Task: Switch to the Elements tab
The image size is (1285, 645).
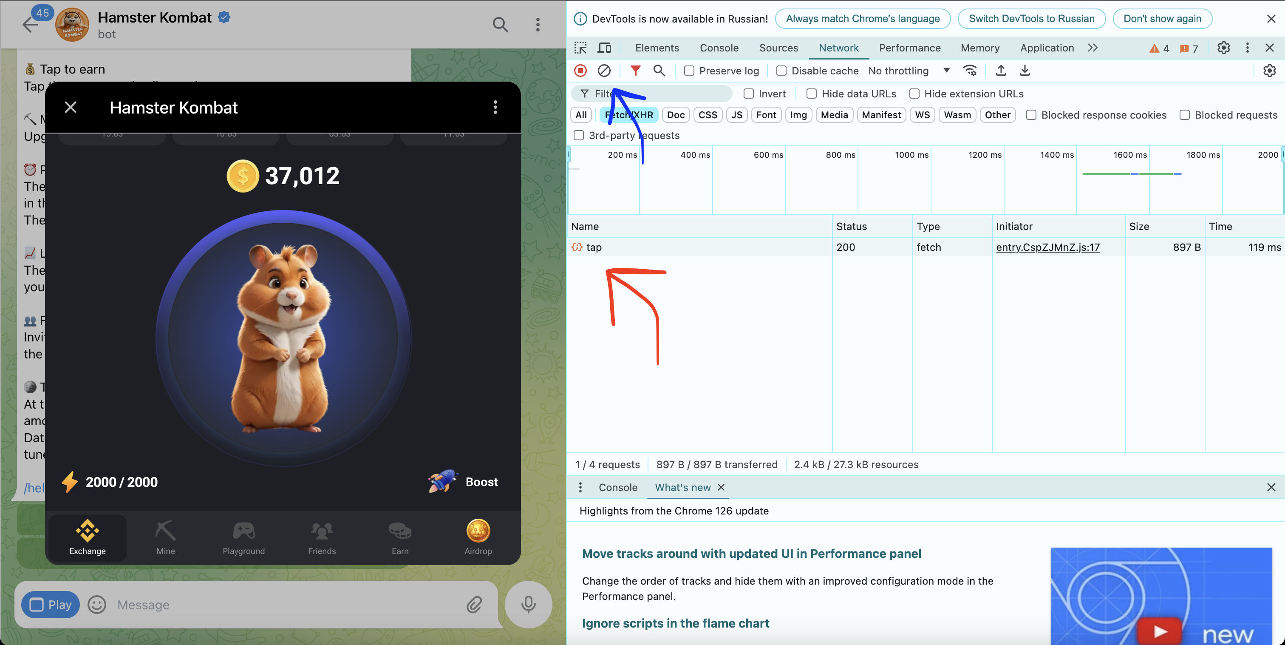Action: pyautogui.click(x=657, y=48)
